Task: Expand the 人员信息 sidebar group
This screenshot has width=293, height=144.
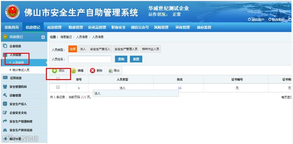Action: pyautogui.click(x=24, y=55)
